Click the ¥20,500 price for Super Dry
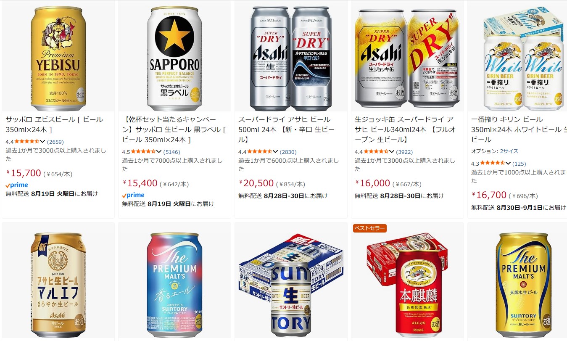 [x=256, y=183]
